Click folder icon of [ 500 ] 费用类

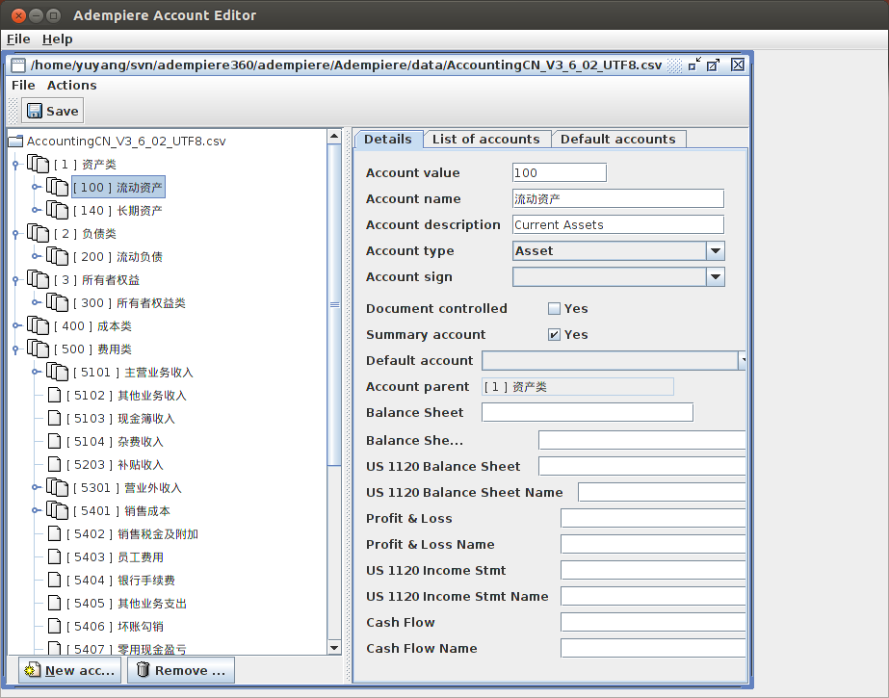tap(38, 349)
